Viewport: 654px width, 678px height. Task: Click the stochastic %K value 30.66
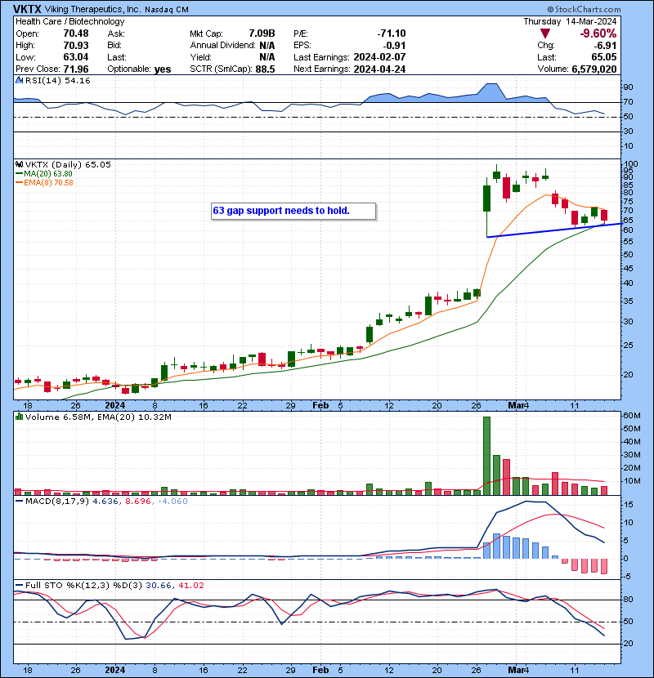(x=159, y=586)
